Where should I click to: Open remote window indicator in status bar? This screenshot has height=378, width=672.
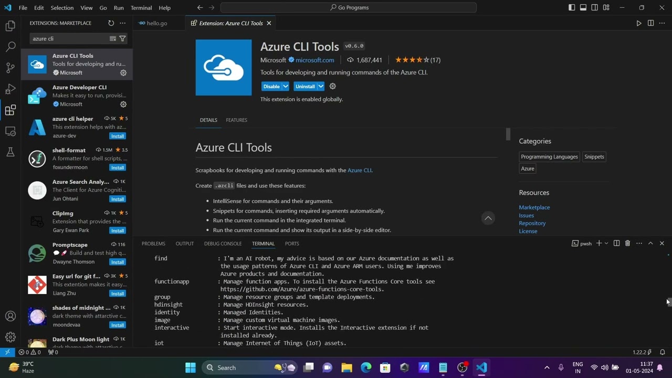click(7, 352)
